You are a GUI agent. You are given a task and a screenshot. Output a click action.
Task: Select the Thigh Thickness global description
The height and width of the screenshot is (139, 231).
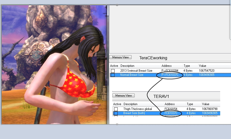click(138, 109)
